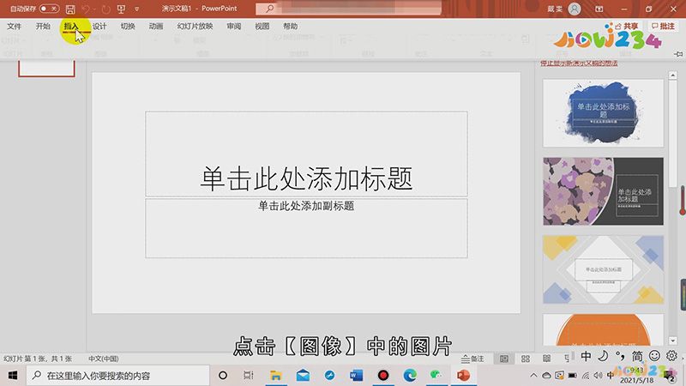Image resolution: width=686 pixels, height=386 pixels.
Task: Open Microsoft Edge from the taskbar
Action: (410, 375)
